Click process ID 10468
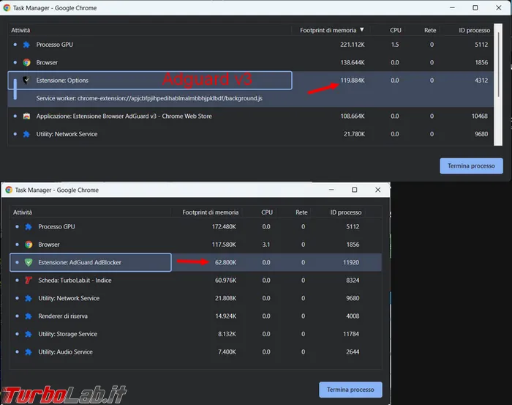Image resolution: width=512 pixels, height=405 pixels. click(x=479, y=116)
